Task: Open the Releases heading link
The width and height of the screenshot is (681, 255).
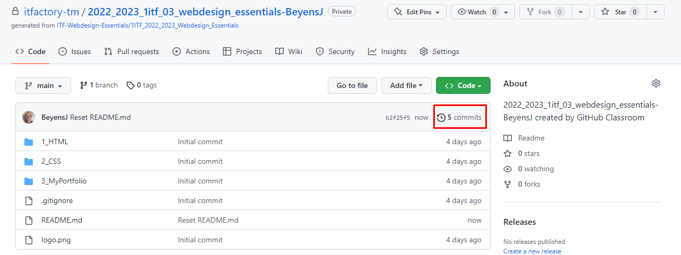Action: coord(520,222)
